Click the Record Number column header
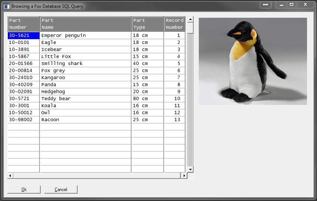The image size is (317, 201). [x=174, y=24]
